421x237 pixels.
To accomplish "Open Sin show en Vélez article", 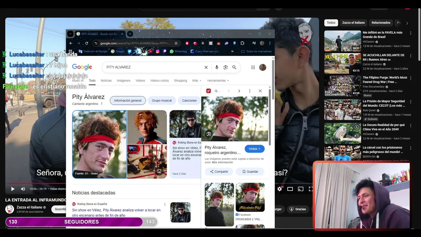I will click(x=116, y=213).
